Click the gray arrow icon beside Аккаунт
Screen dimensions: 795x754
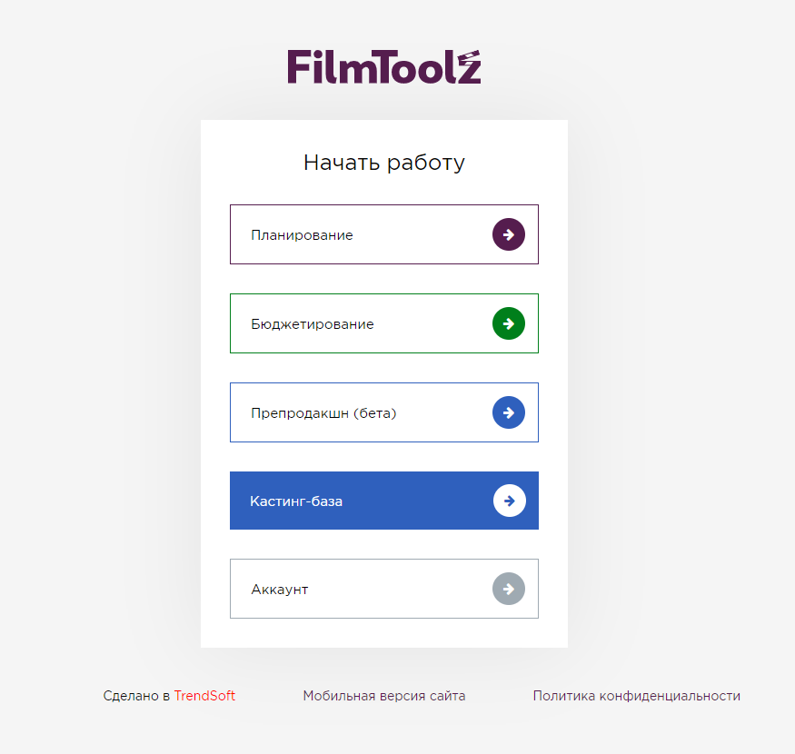(x=509, y=589)
